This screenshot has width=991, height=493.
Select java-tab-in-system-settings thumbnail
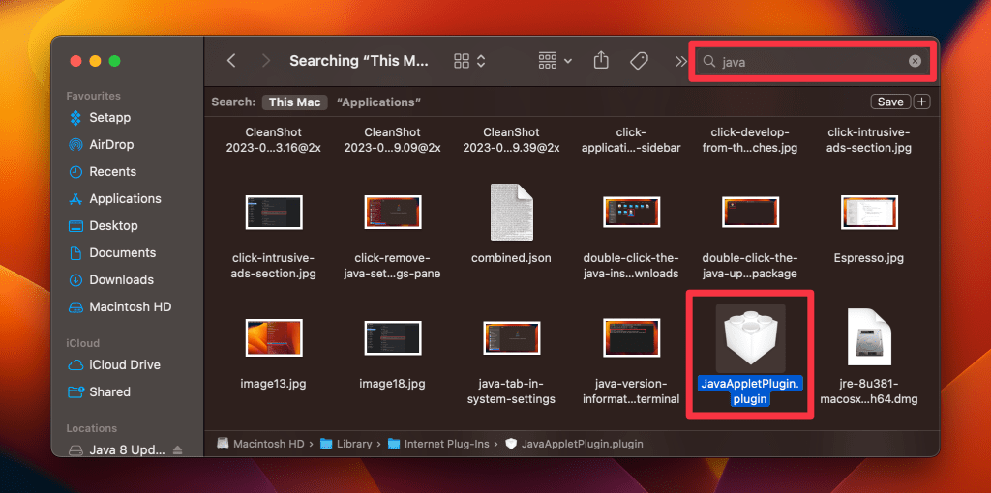click(x=512, y=337)
